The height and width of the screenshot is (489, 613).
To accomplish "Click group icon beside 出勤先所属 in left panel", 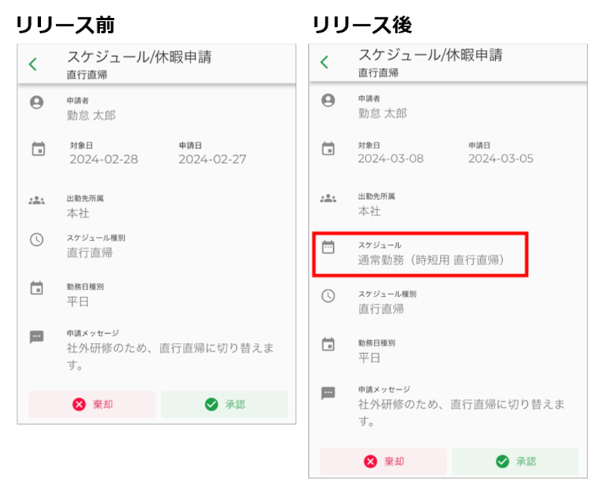I will (37, 201).
